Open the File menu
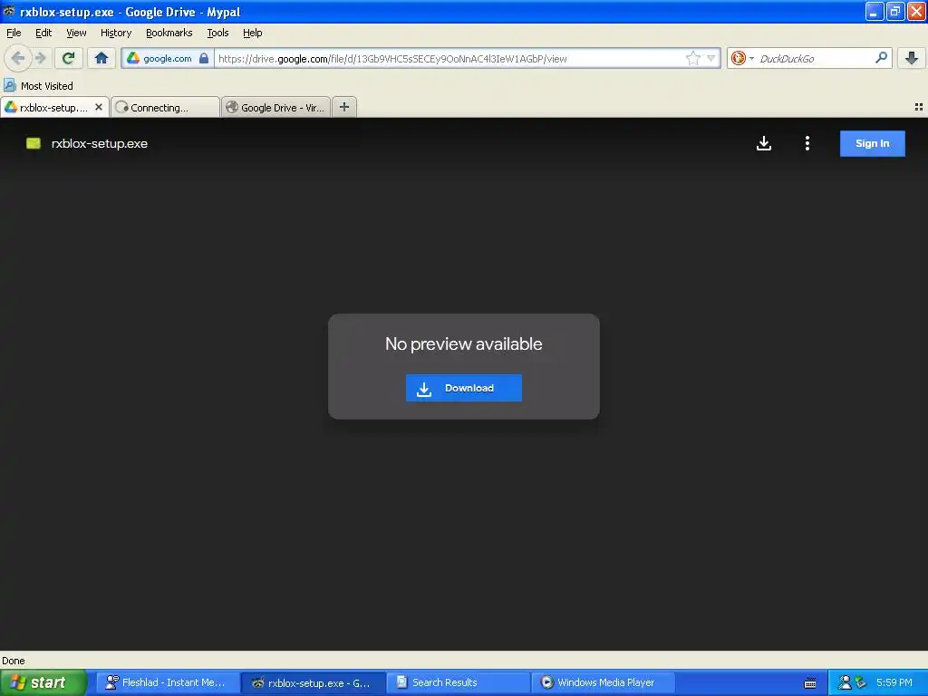 pyautogui.click(x=14, y=33)
